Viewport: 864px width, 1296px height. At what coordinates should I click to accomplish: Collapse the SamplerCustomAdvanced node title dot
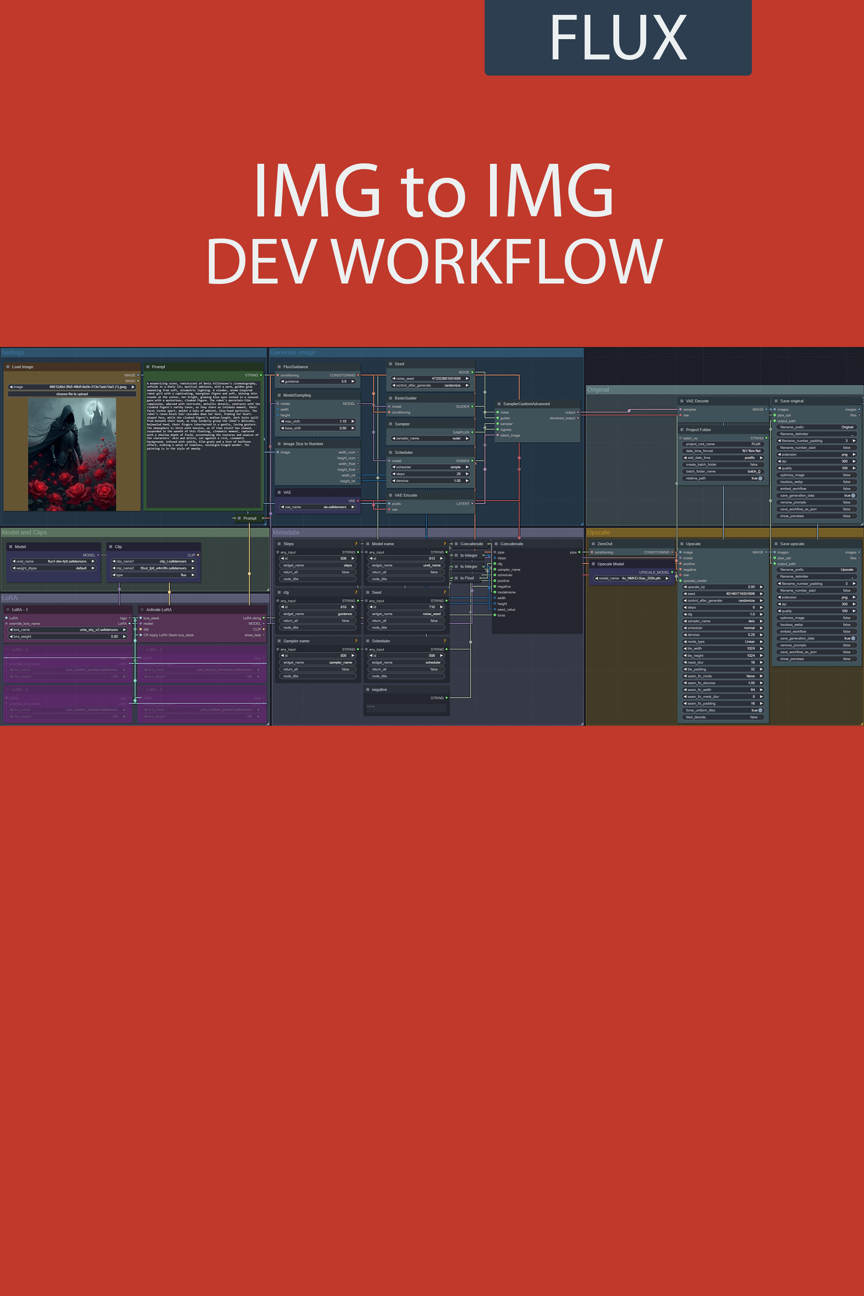pos(499,404)
